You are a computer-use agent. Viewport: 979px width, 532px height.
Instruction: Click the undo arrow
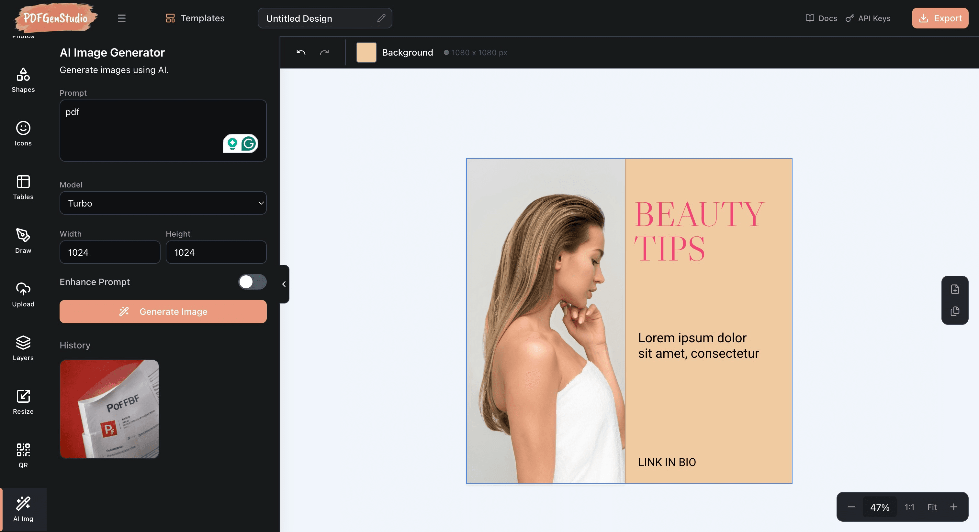pyautogui.click(x=301, y=52)
